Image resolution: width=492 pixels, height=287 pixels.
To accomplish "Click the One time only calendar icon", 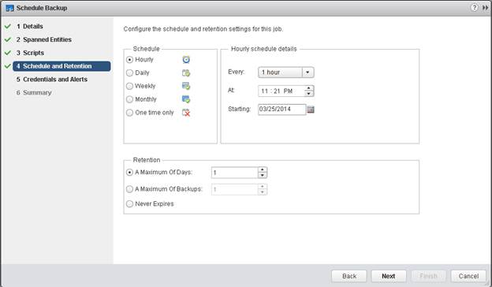I will 186,113.
